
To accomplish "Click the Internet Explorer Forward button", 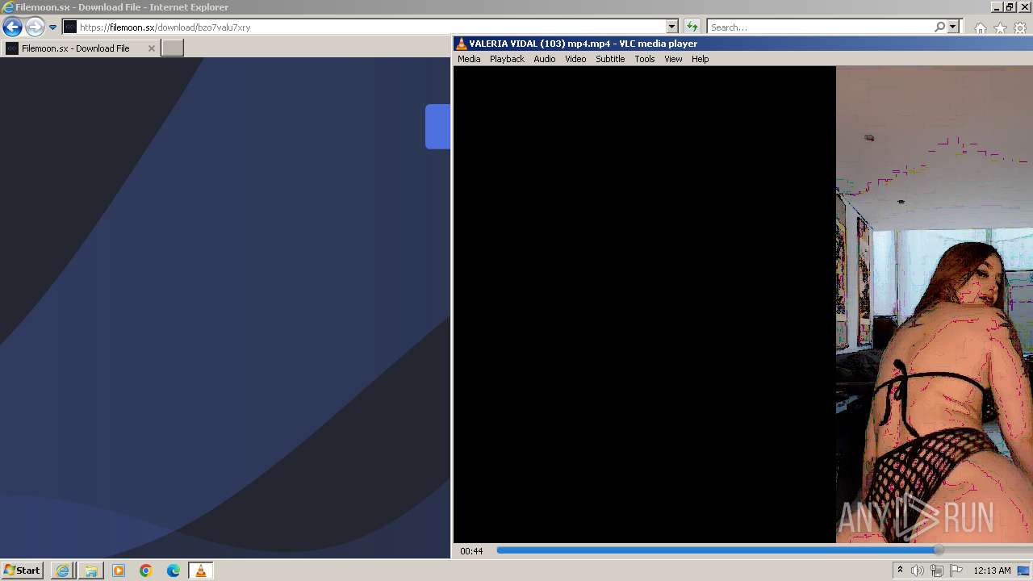I will pos(34,27).
